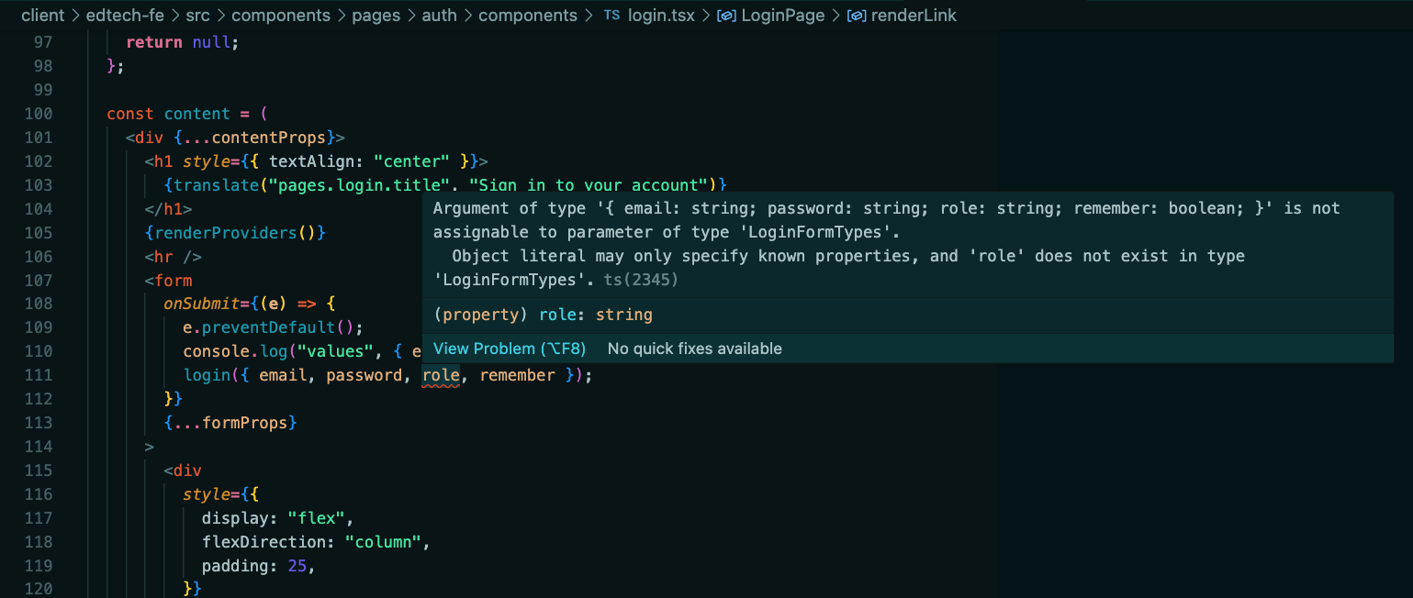Click the View Problem link

tap(510, 349)
